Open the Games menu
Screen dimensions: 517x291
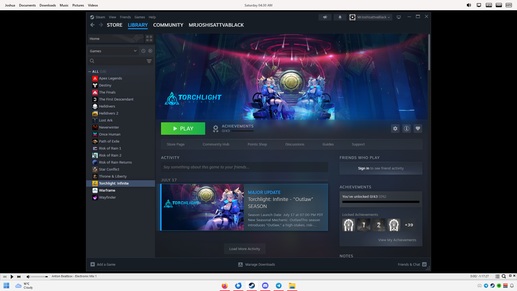140,17
